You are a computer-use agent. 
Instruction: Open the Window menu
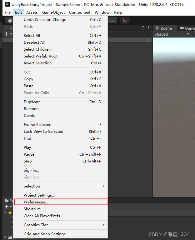pyautogui.click(x=102, y=12)
